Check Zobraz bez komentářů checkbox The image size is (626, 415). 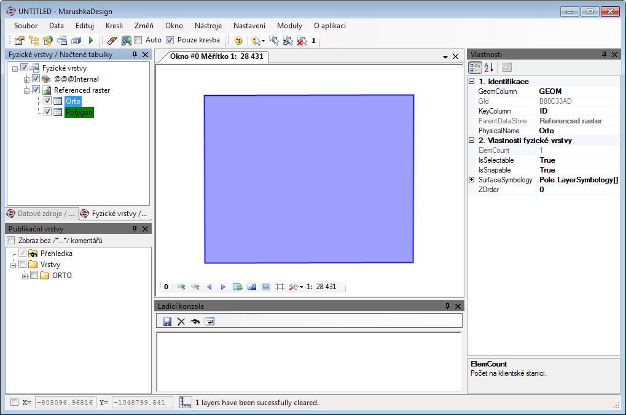(x=11, y=240)
